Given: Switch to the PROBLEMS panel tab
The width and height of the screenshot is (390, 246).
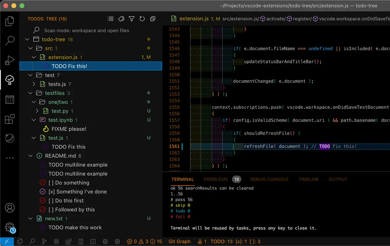Looking at the screenshot, I should (x=216, y=179).
